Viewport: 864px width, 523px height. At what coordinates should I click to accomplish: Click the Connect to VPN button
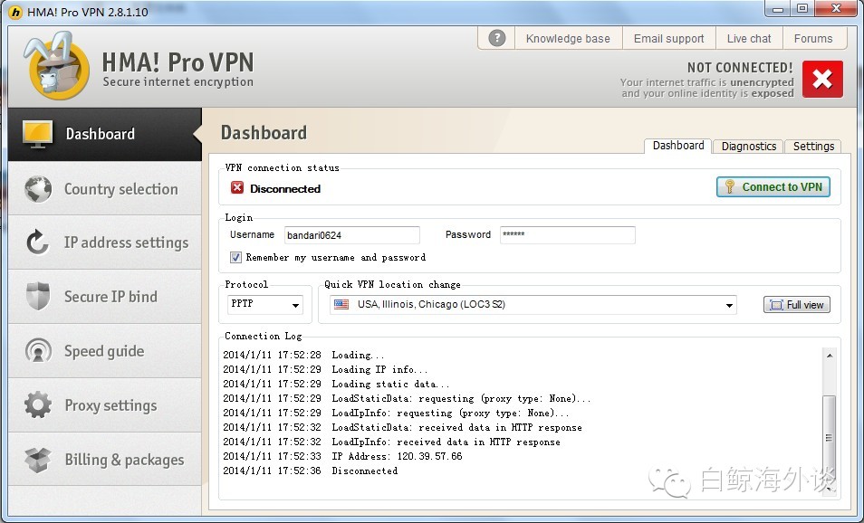773,187
